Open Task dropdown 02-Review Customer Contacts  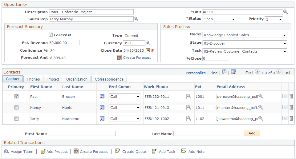245,51
